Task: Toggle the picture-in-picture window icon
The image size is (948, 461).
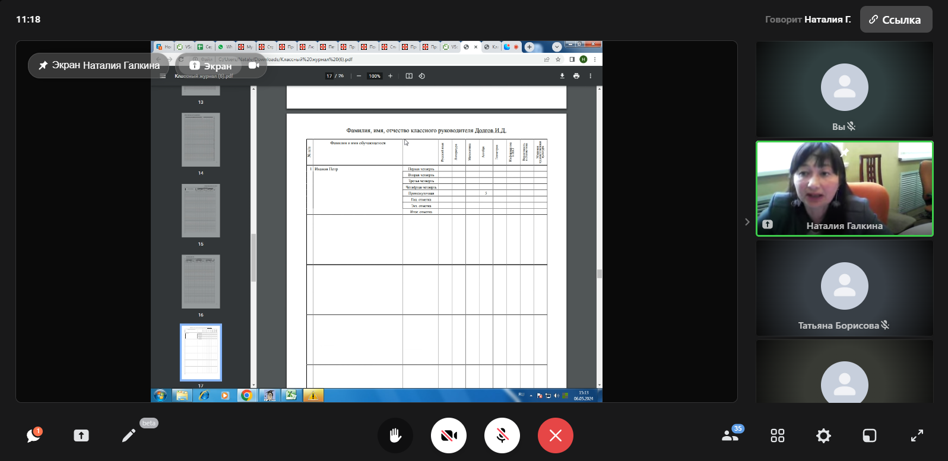Action: [x=869, y=435]
